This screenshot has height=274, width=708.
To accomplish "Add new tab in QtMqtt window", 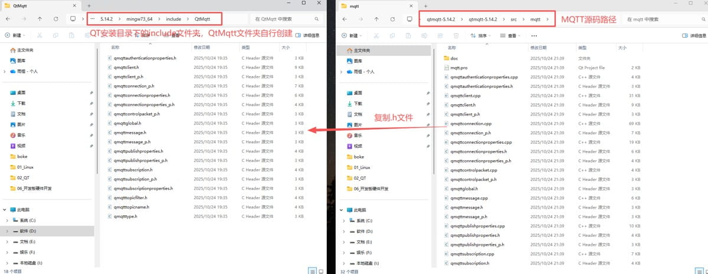I will pos(89,5).
